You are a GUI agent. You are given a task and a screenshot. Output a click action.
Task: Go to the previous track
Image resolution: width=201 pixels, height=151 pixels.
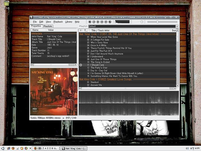pyautogui.click(x=102, y=22)
